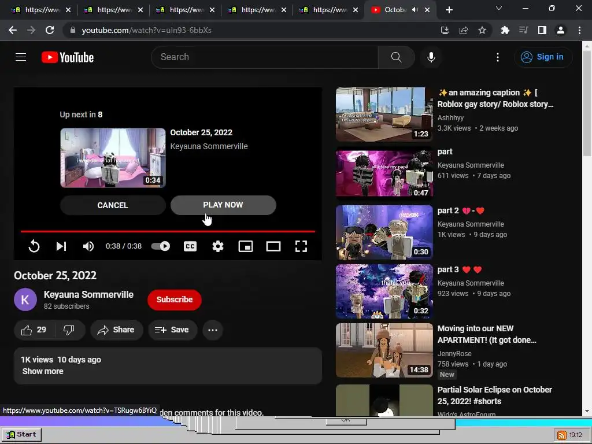Click the search magnifier button

pos(396,57)
